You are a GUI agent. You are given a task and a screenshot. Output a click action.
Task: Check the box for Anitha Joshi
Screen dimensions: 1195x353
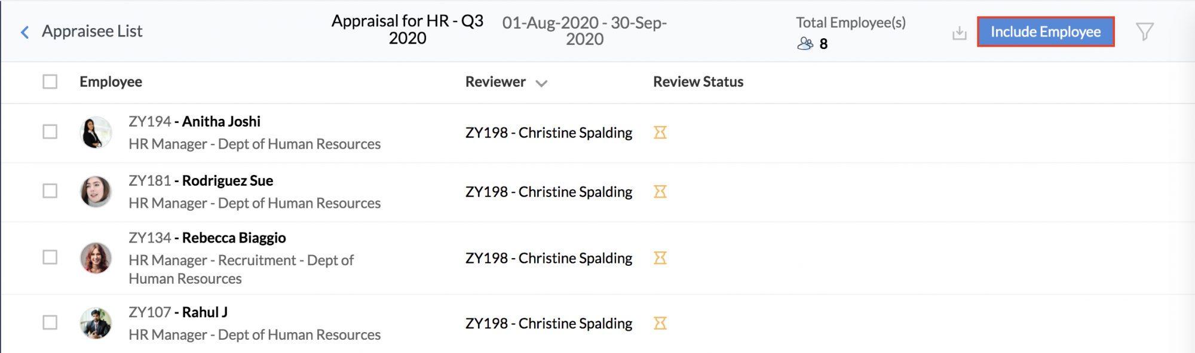(x=50, y=131)
